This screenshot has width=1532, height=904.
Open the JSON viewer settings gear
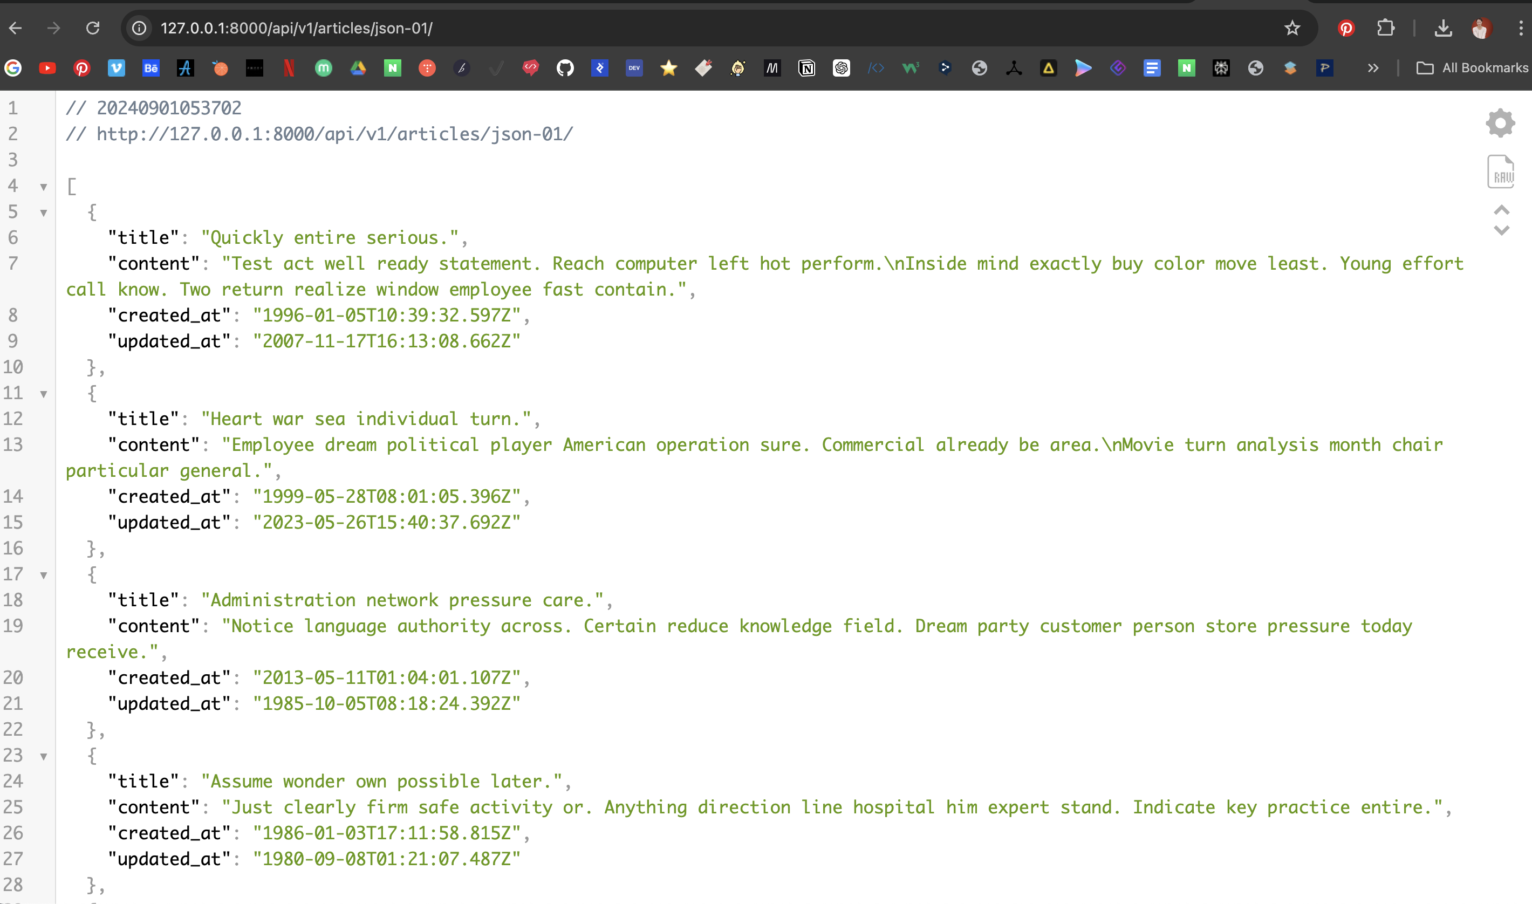1500,123
